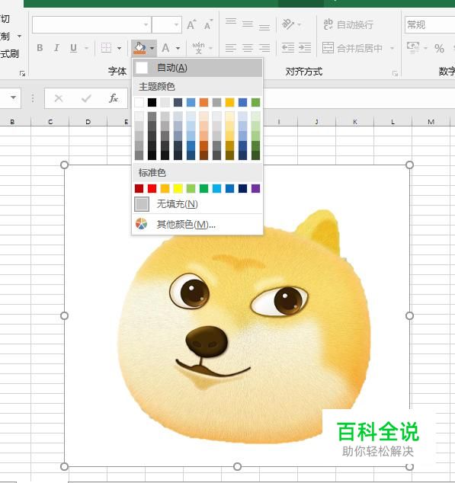Pick the yellow standard color swatch

click(178, 188)
